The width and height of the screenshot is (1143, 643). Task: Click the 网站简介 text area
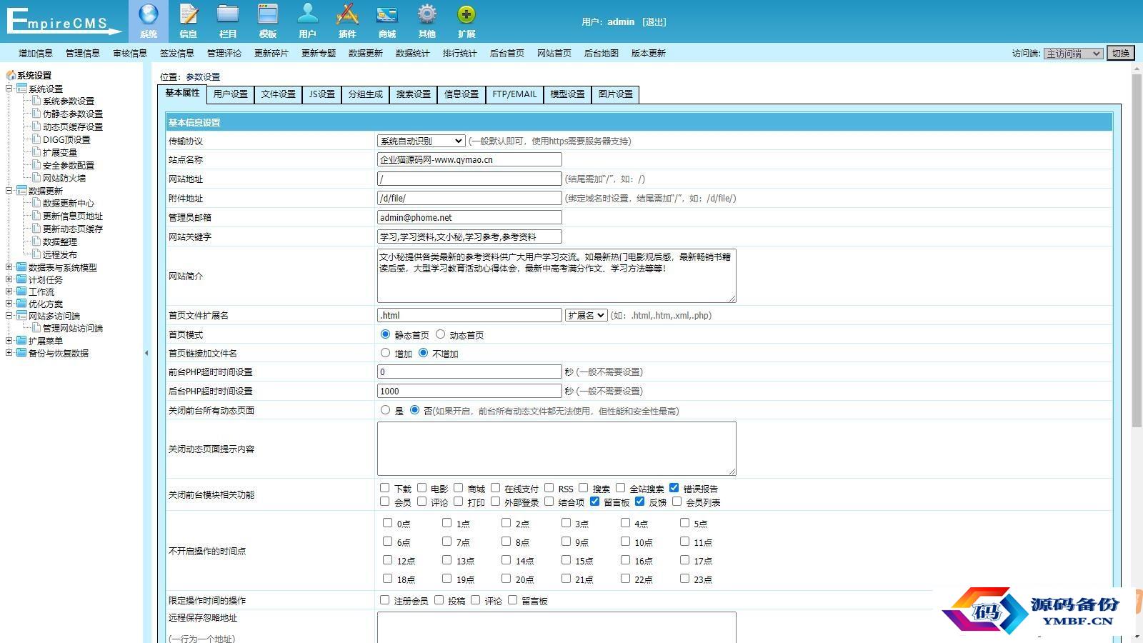click(x=556, y=276)
